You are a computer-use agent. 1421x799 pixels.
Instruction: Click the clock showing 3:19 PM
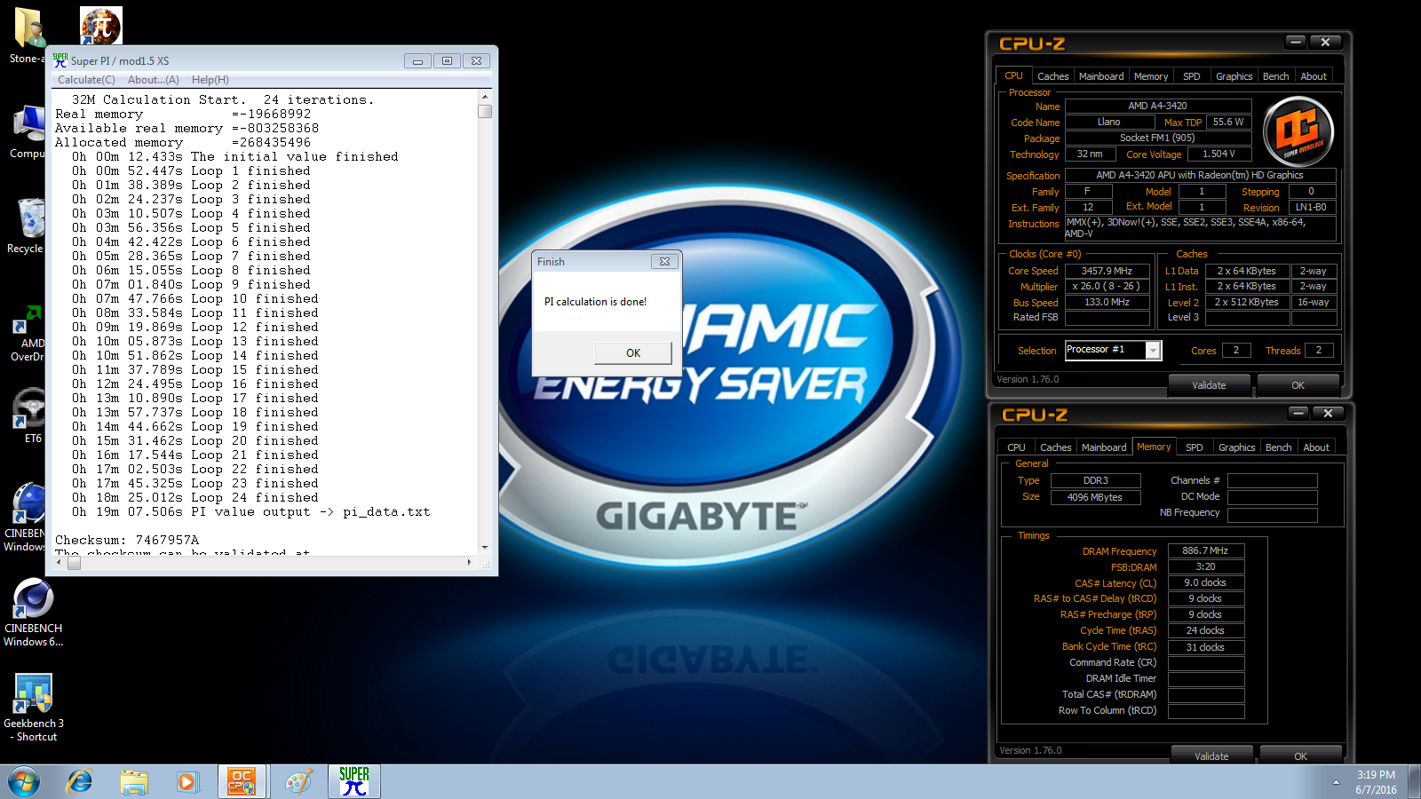1376,774
